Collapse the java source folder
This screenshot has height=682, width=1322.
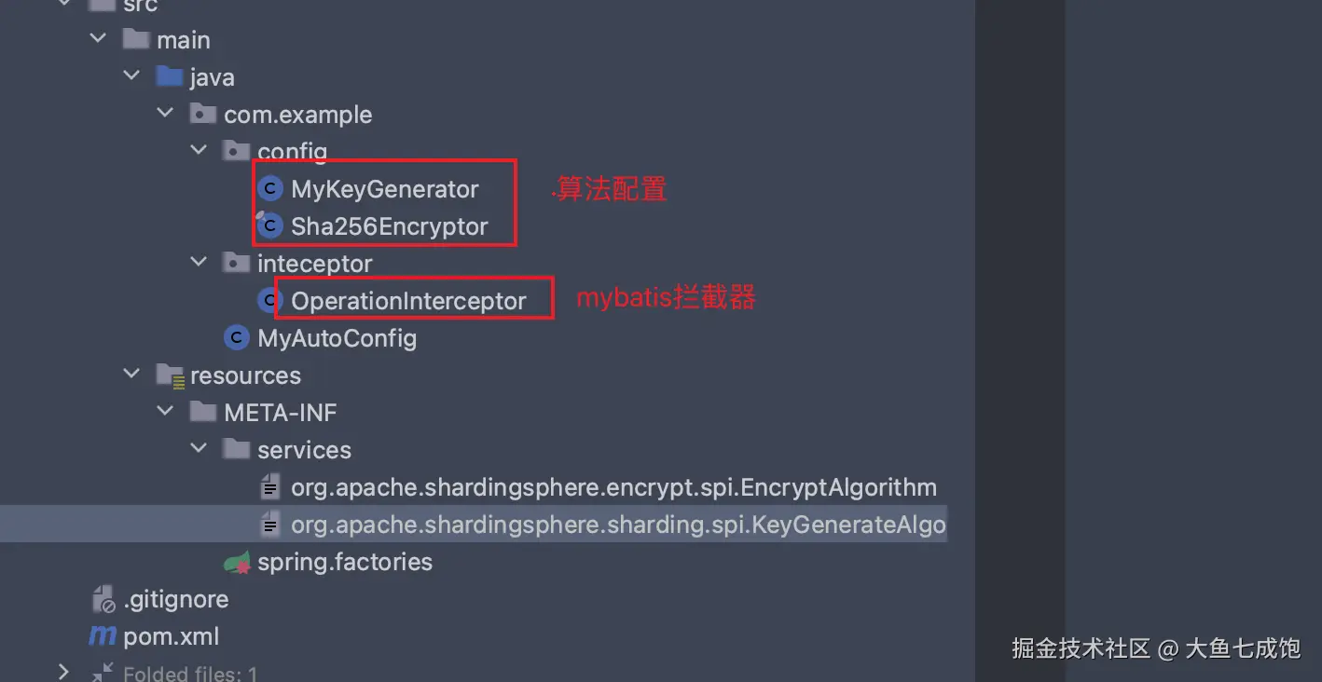[x=131, y=77]
